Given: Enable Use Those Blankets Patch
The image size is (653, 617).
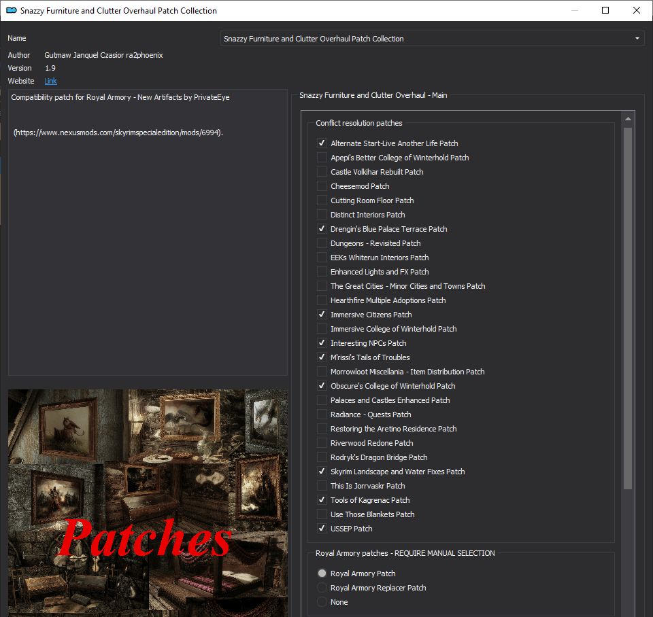Looking at the screenshot, I should coord(322,514).
